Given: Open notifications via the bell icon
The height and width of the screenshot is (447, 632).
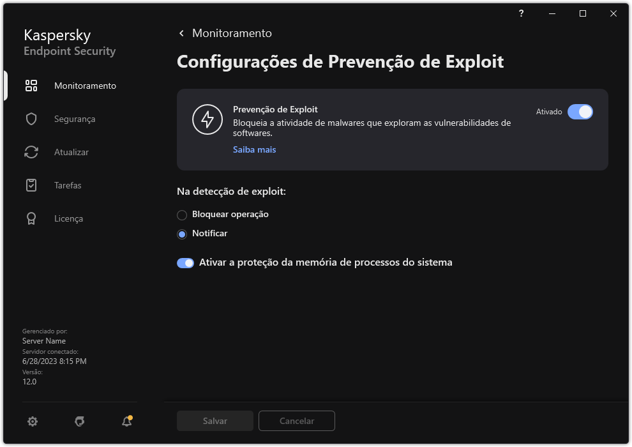Looking at the screenshot, I should [x=126, y=421].
